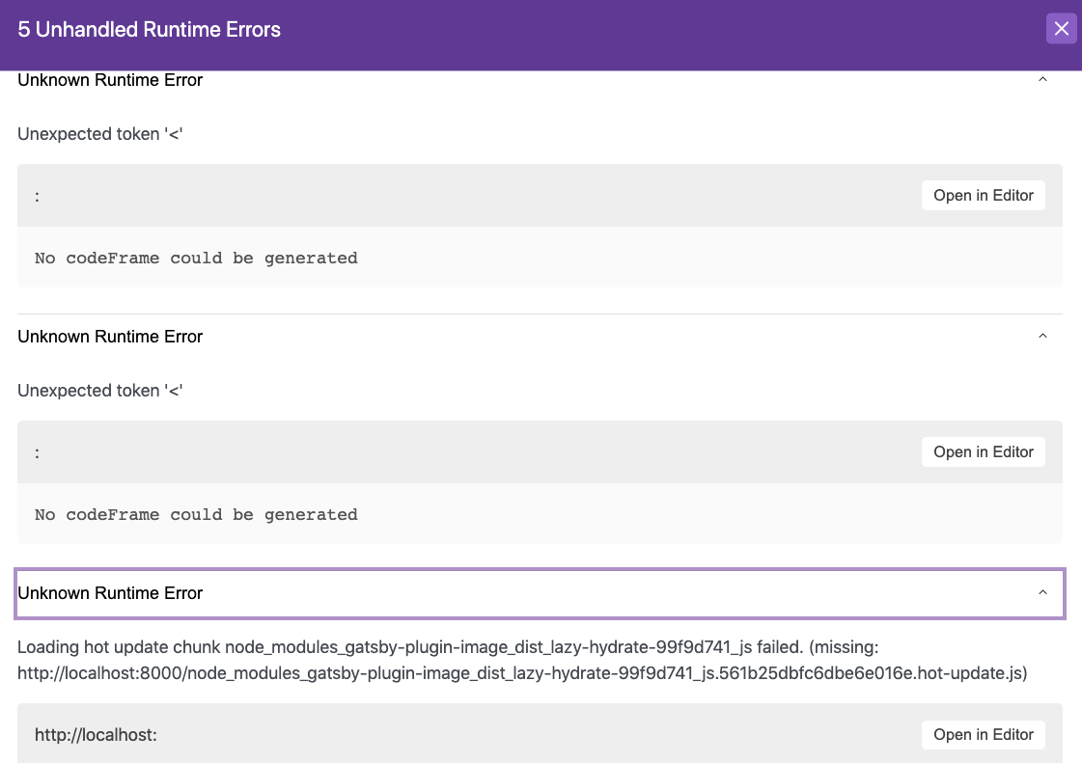Click the second "Unexpected token '<'" message
The image size is (1082, 763).
click(100, 391)
